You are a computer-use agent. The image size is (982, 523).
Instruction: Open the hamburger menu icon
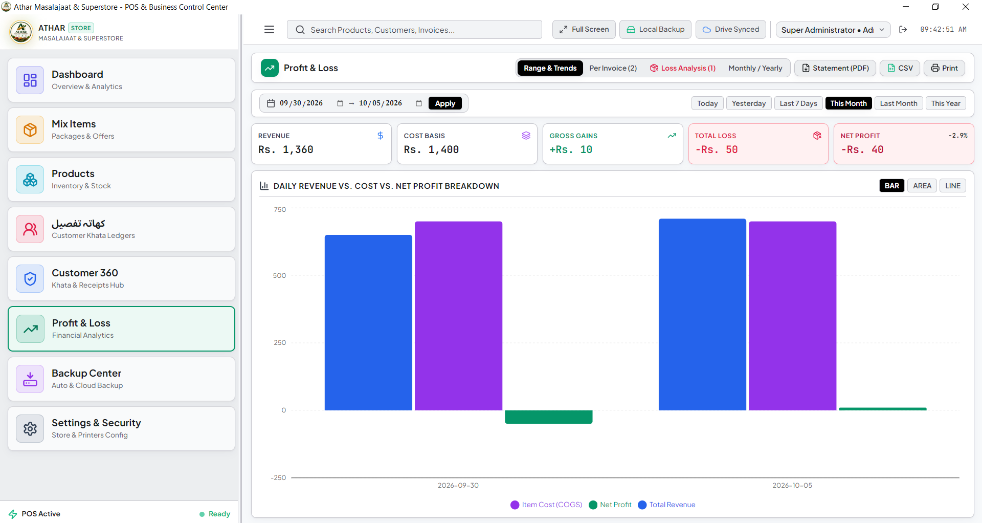click(x=269, y=30)
